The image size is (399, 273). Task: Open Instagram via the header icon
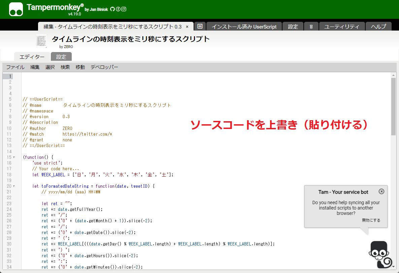point(124,9)
